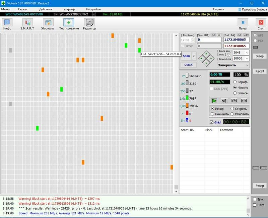Image resolution: width=268 pixels, height=218 pixels.
Task: Select the Вериф. verify radio button
Action: tap(235, 82)
